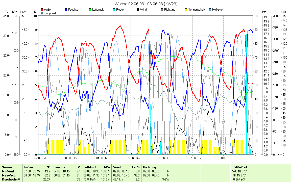The width and height of the screenshot is (291, 182).
Task: Click the 04.06. Mi date label
Action: click(102, 158)
